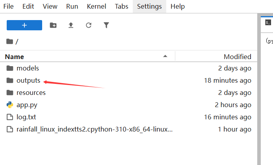This screenshot has height=165, width=273.
Task: Refresh the file list
Action: coord(89,25)
